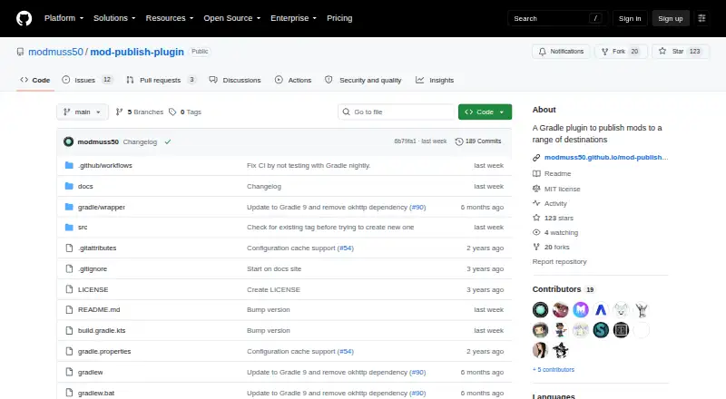Click the Notifications button

(x=561, y=52)
